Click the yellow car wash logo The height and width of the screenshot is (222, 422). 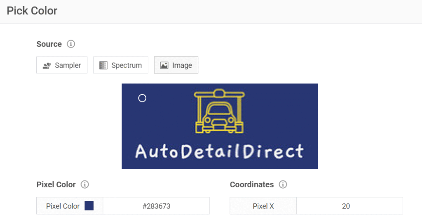[219, 112]
